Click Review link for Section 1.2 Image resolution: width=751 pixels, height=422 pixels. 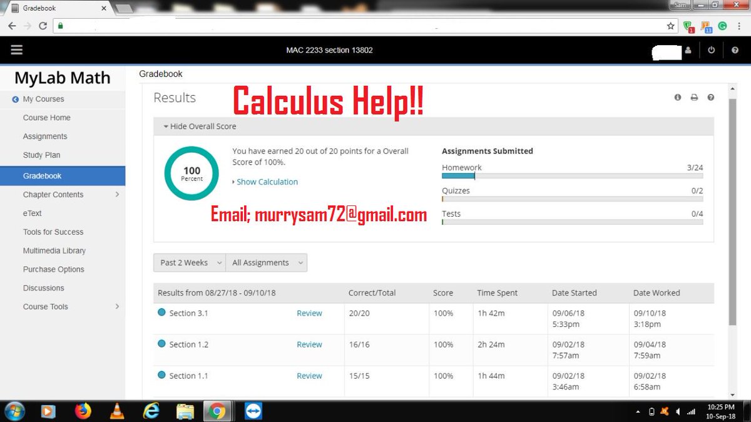pyautogui.click(x=309, y=344)
